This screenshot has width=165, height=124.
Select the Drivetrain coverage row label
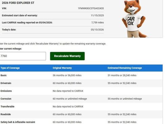point(6,83)
